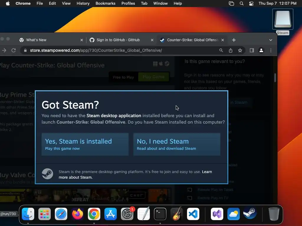Open the Window menu
Image resolution: width=302 pixels, height=226 pixels.
pos(160,3)
